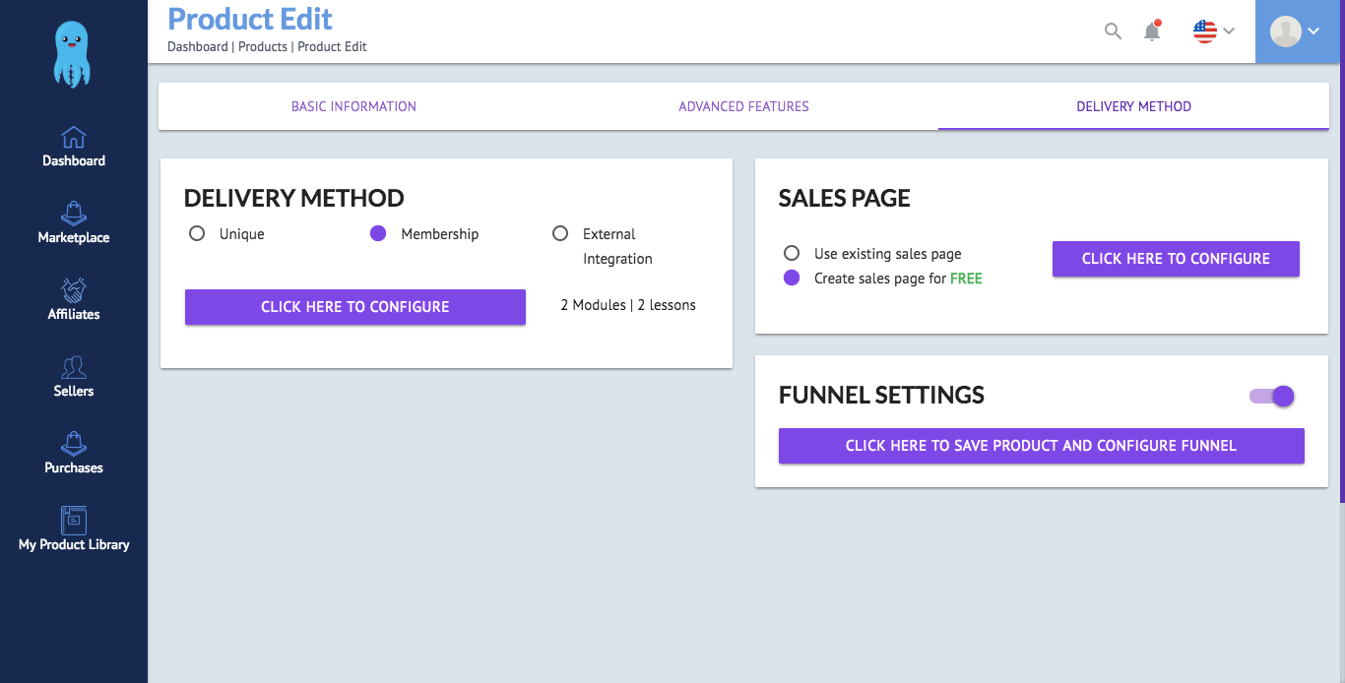The height and width of the screenshot is (683, 1345).
Task: Click the Dashboard breadcrumb link
Action: click(197, 46)
